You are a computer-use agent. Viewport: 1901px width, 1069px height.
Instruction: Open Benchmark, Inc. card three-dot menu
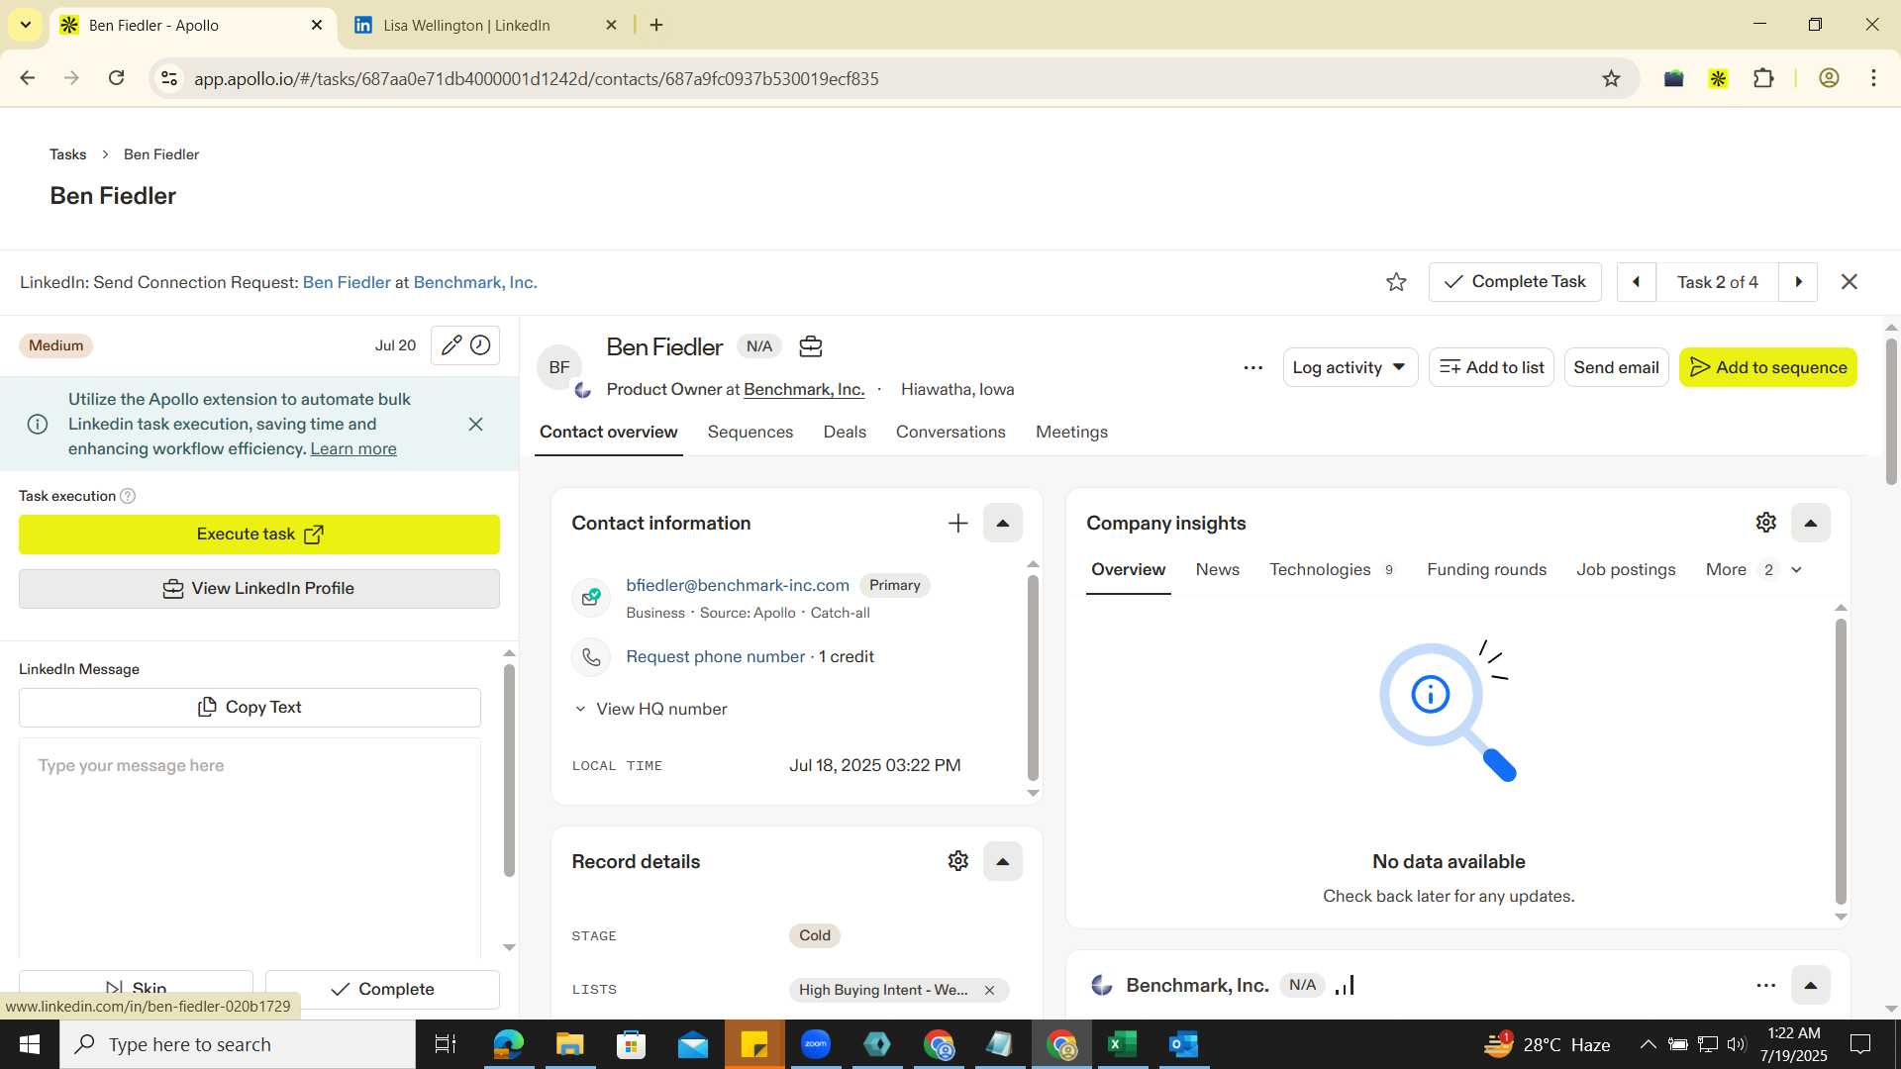coord(1765,985)
